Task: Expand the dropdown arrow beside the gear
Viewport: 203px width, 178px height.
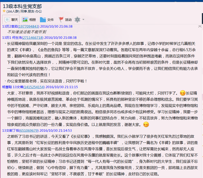Action: (x=83, y=20)
